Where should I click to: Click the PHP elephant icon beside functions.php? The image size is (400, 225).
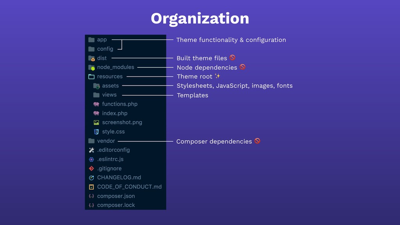pos(96,104)
